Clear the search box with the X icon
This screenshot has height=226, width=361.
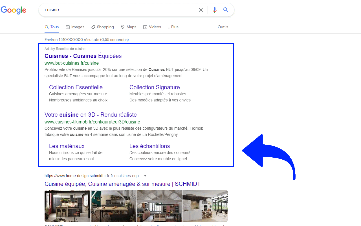point(201,10)
